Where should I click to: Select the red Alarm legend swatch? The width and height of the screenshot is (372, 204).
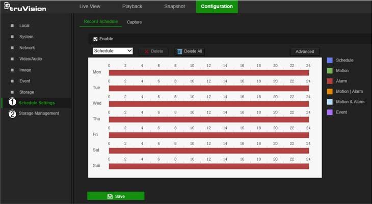click(330, 81)
